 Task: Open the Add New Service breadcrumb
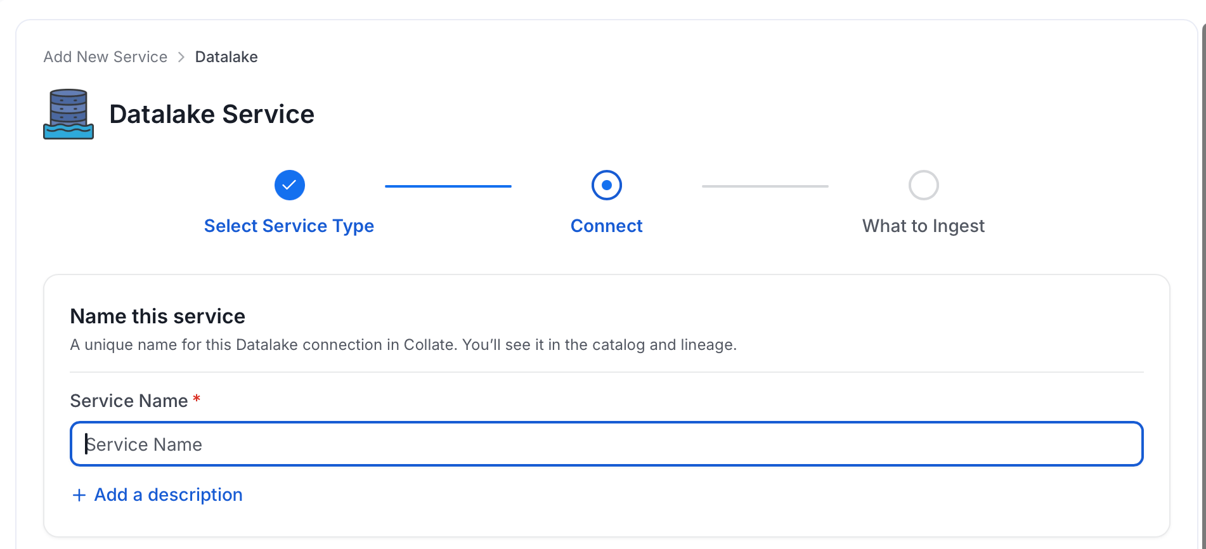(x=105, y=57)
